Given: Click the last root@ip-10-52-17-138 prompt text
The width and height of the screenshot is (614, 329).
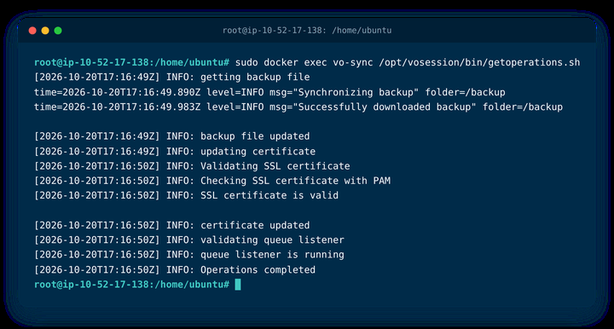Looking at the screenshot, I should 131,285.
